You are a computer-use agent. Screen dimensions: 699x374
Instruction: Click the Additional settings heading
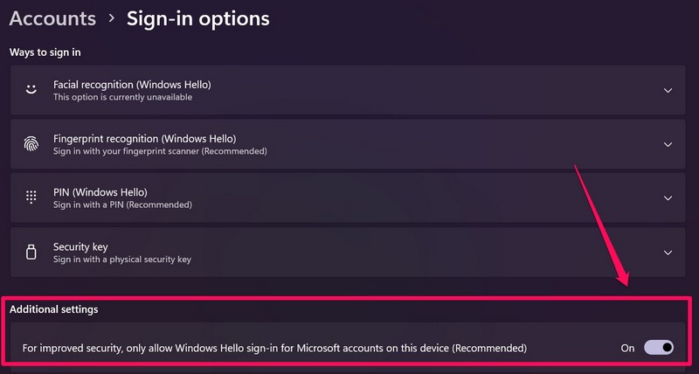53,309
